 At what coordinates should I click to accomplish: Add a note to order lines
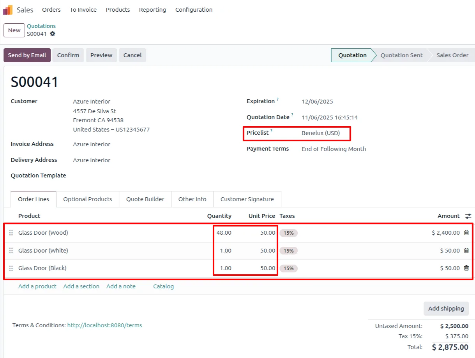121,286
